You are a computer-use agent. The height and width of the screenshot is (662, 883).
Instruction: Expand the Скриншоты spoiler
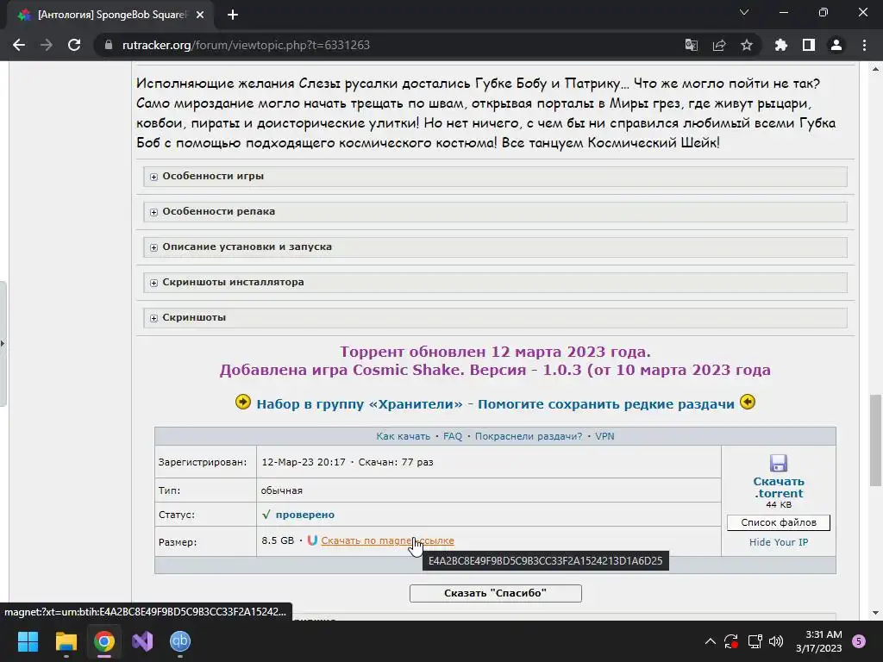[x=495, y=318]
